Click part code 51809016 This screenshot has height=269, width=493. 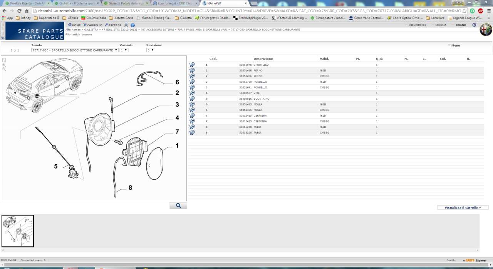[x=245, y=99]
